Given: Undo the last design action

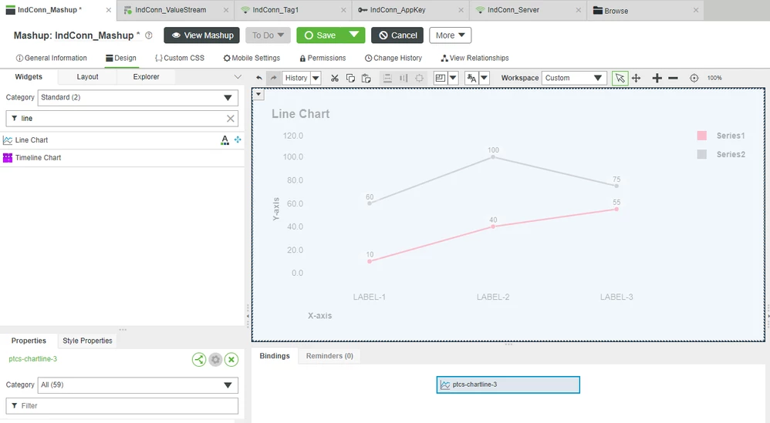Looking at the screenshot, I should tap(259, 78).
